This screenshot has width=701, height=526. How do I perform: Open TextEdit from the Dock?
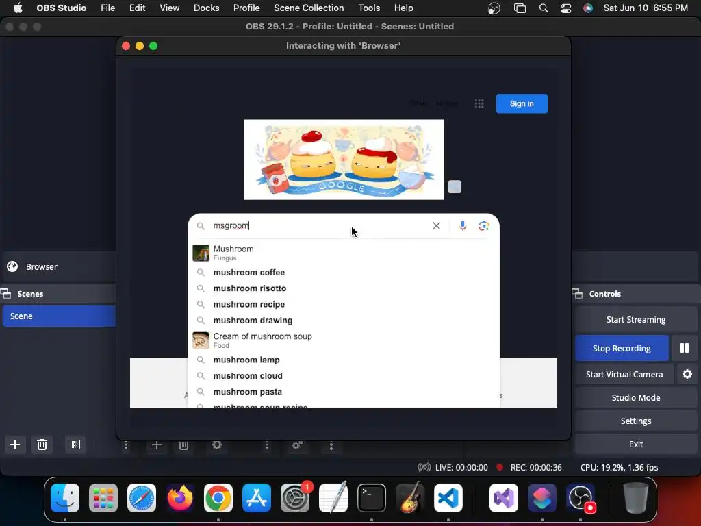[x=333, y=498]
